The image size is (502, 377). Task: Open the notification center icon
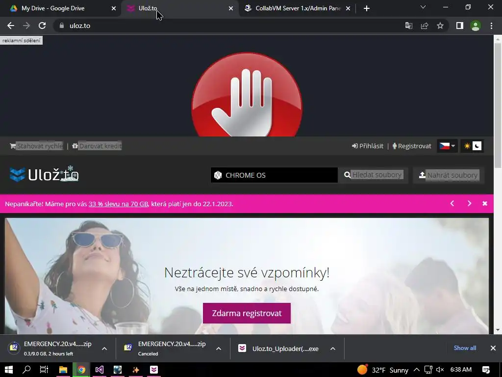[x=486, y=370]
